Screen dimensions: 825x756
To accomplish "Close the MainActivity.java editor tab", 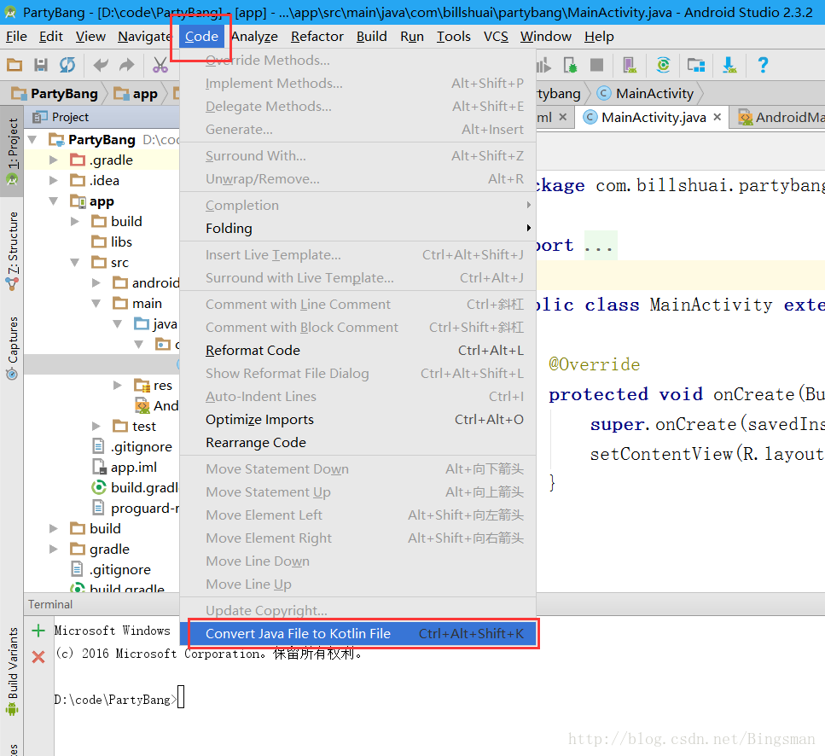I will point(718,117).
